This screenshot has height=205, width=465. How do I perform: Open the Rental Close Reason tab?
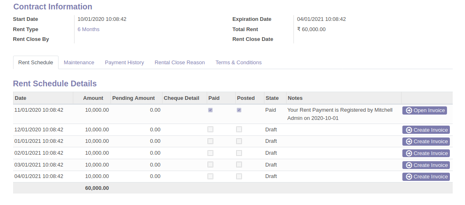pos(180,63)
